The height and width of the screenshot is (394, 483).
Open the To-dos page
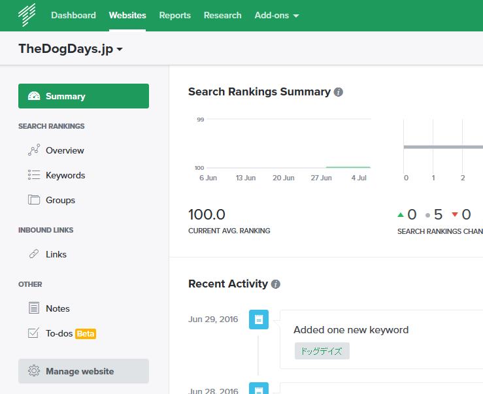59,333
